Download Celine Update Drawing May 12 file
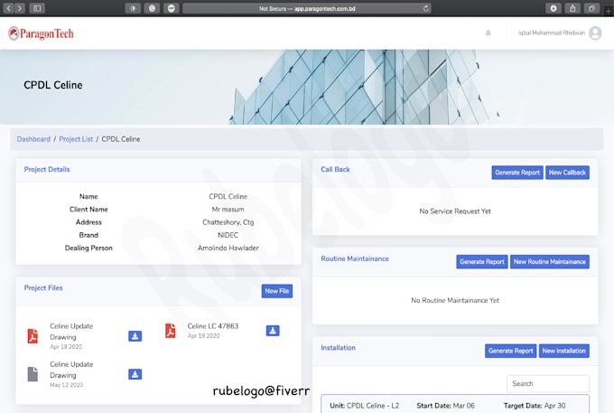This screenshot has height=413, width=614. point(135,374)
